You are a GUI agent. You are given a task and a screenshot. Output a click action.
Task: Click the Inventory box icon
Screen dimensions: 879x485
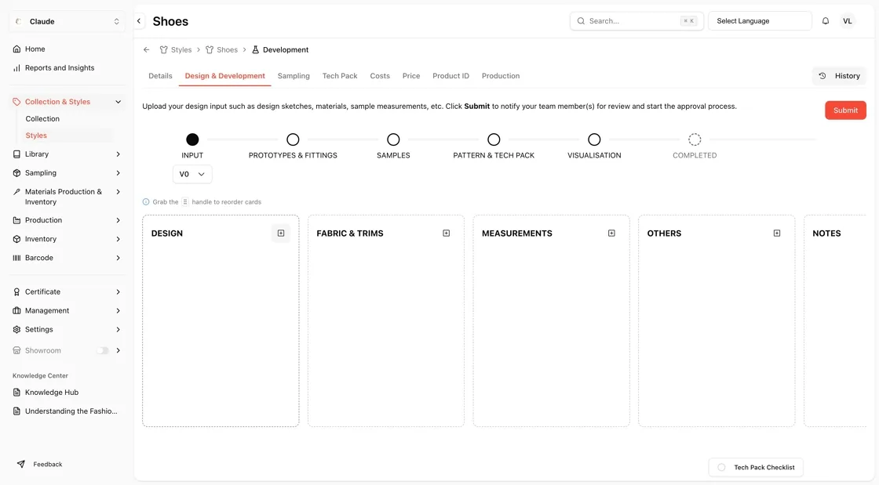[x=16, y=240]
